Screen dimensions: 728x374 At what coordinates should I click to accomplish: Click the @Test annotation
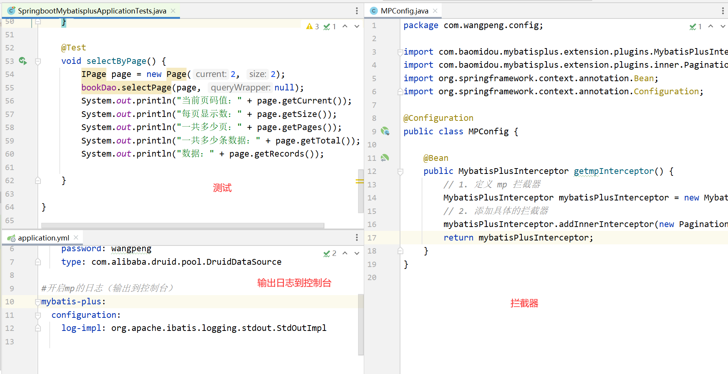click(x=74, y=47)
